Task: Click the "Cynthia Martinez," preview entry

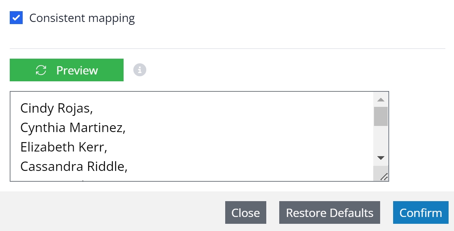Action: (73, 127)
